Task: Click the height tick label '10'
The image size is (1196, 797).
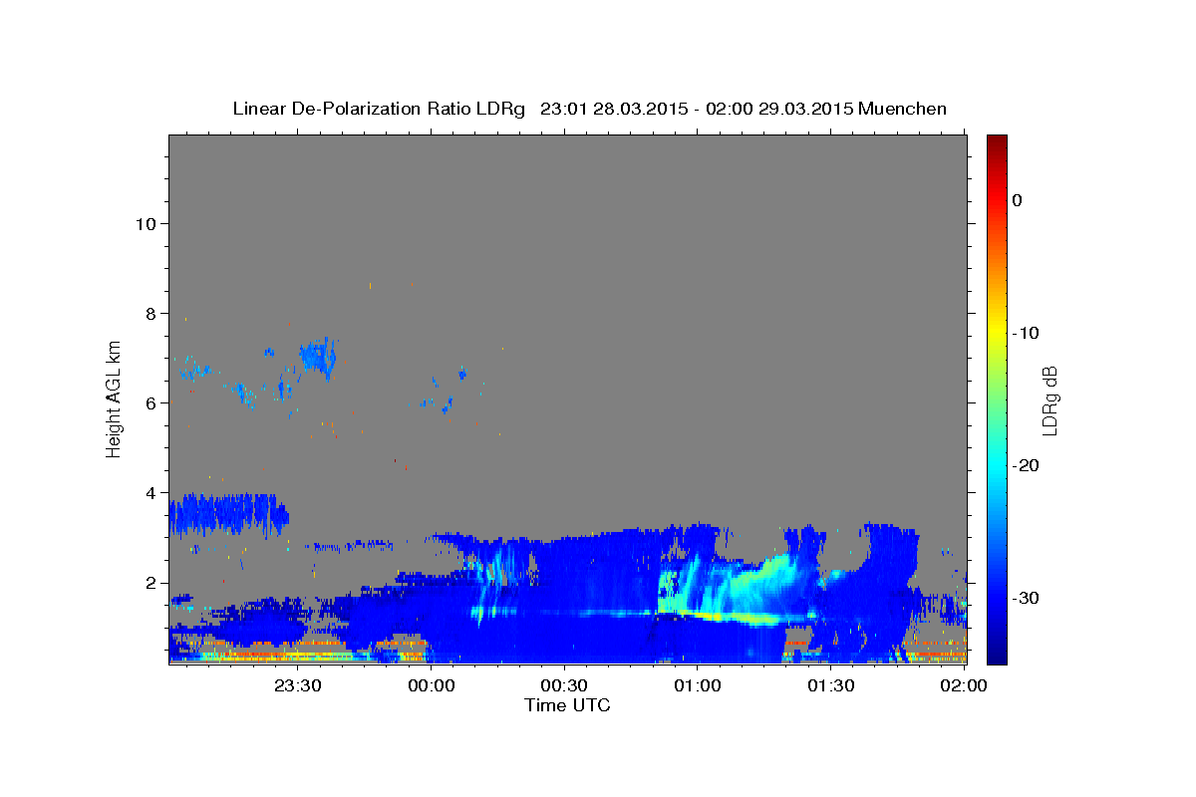Action: point(145,223)
